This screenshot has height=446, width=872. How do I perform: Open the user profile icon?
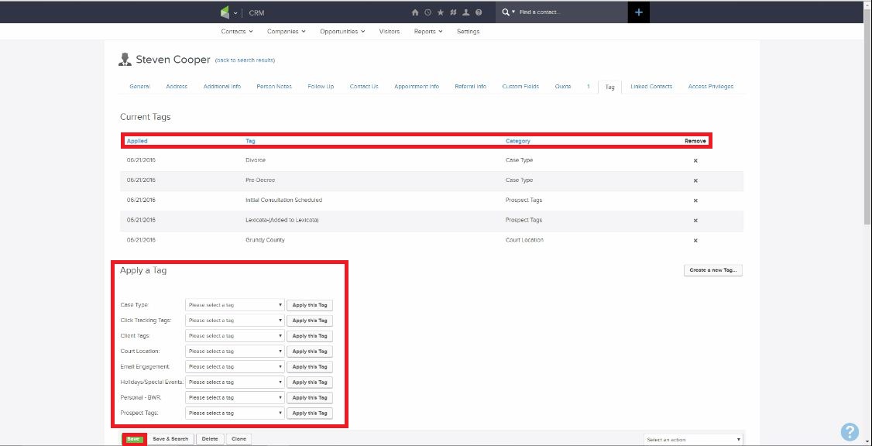pyautogui.click(x=466, y=12)
